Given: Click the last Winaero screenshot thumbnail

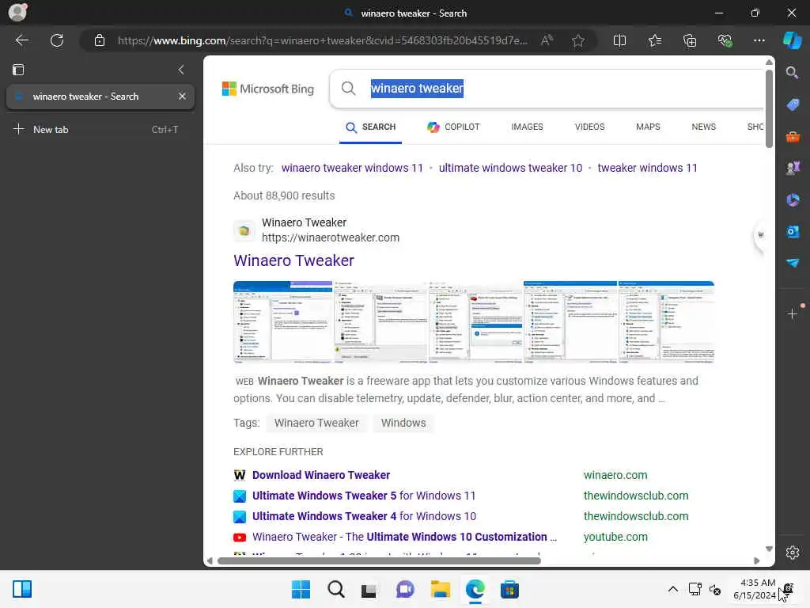Looking at the screenshot, I should click(666, 321).
